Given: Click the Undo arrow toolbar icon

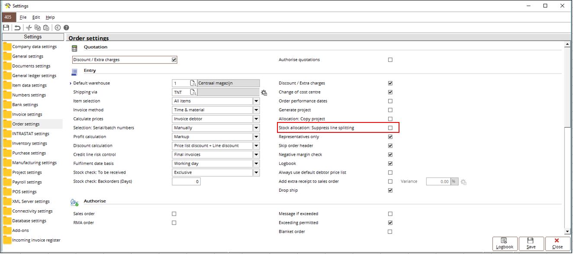Looking at the screenshot, I should pos(17,27).
